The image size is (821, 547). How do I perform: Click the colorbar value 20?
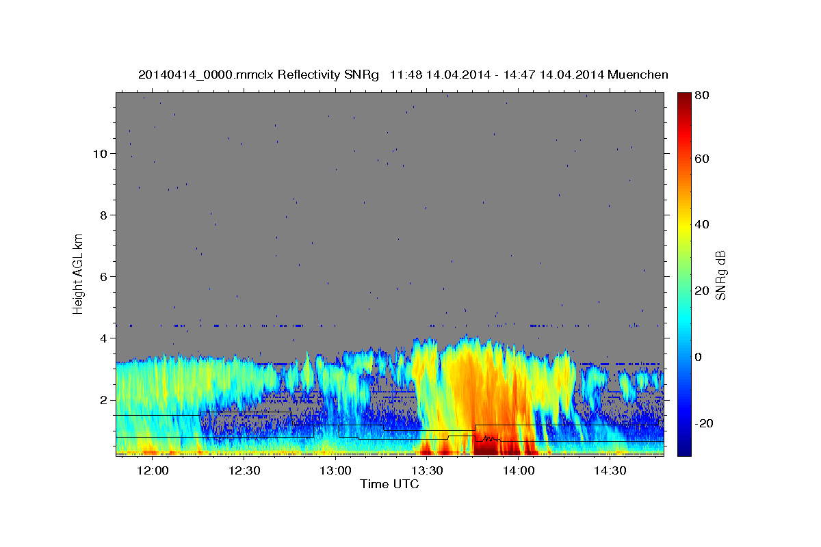(701, 291)
